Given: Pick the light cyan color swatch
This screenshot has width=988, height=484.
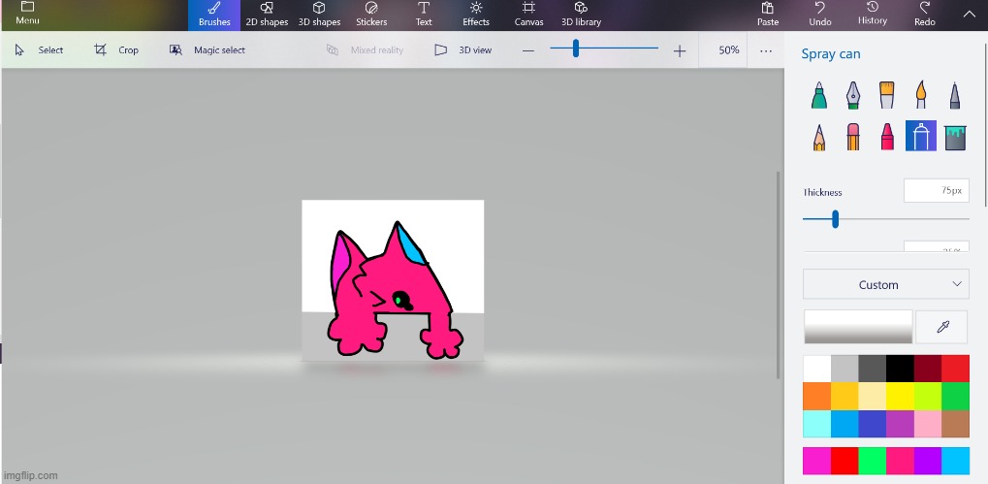Looking at the screenshot, I should click(816, 424).
